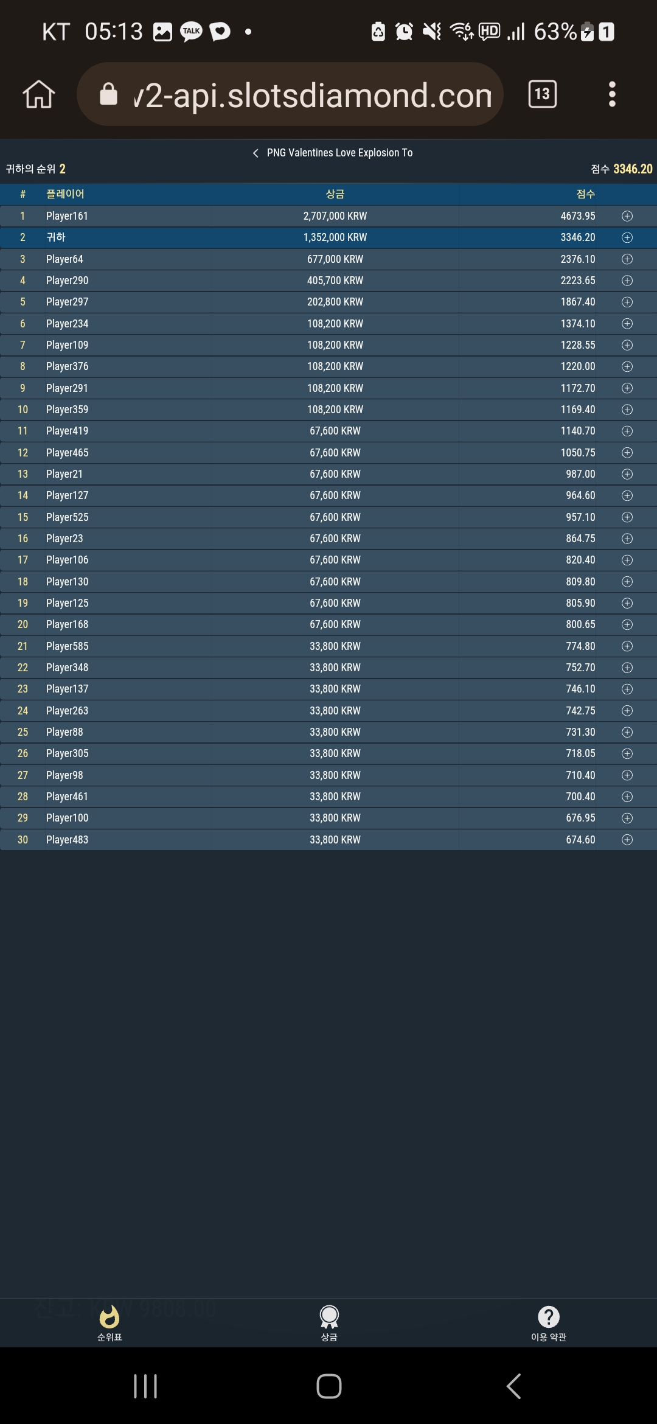Tap the Android home button

[329, 1386]
